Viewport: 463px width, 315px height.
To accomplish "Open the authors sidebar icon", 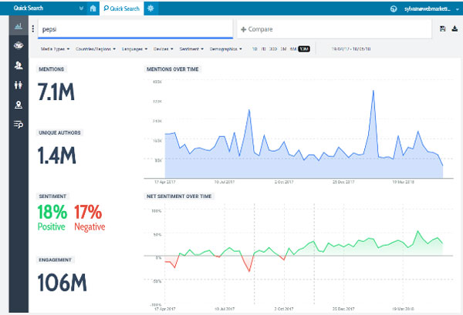I will point(19,65).
